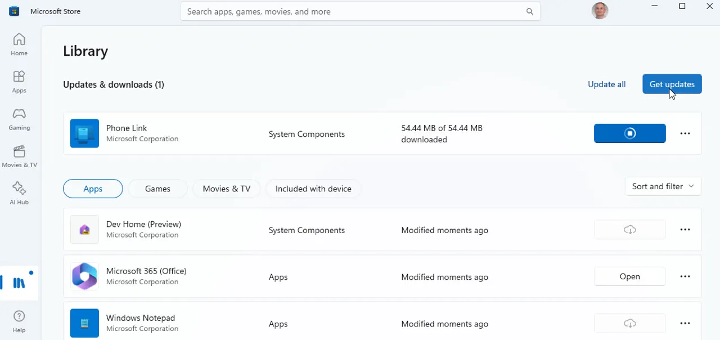The height and width of the screenshot is (340, 720).
Task: Click the Dev Home (Preview) title
Action: (x=143, y=224)
